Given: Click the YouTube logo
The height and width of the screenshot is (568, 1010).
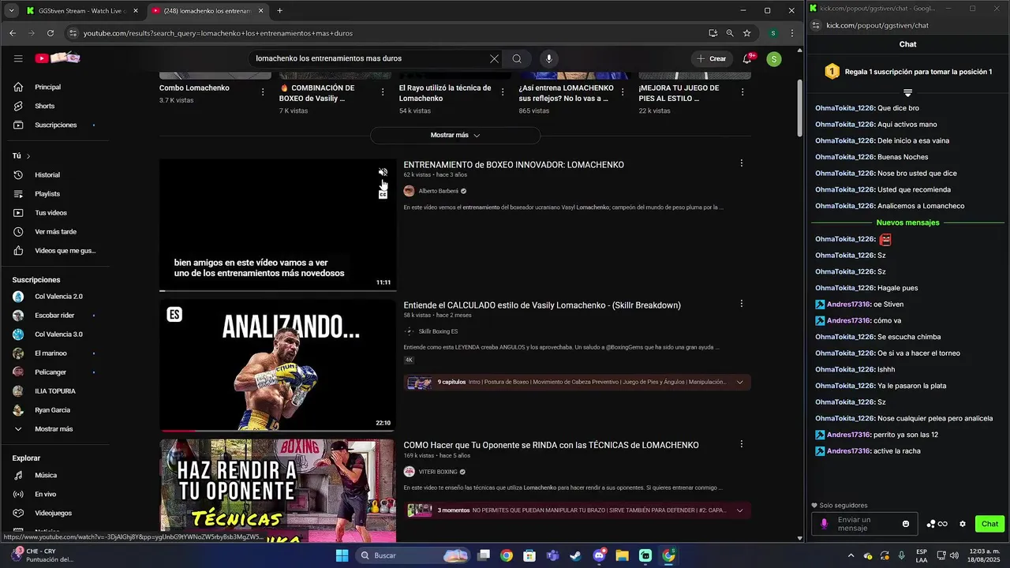Looking at the screenshot, I should coord(58,58).
